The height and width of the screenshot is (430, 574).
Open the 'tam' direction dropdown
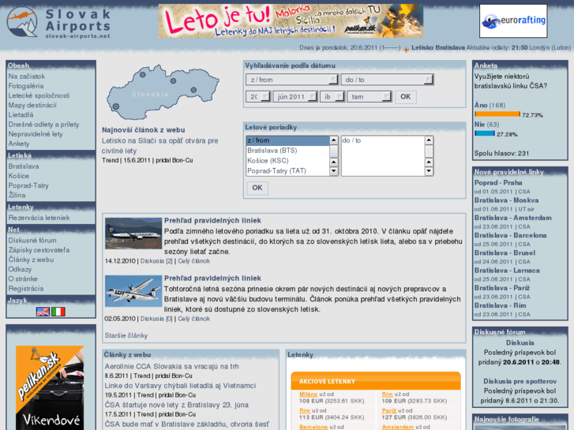pyautogui.click(x=370, y=96)
